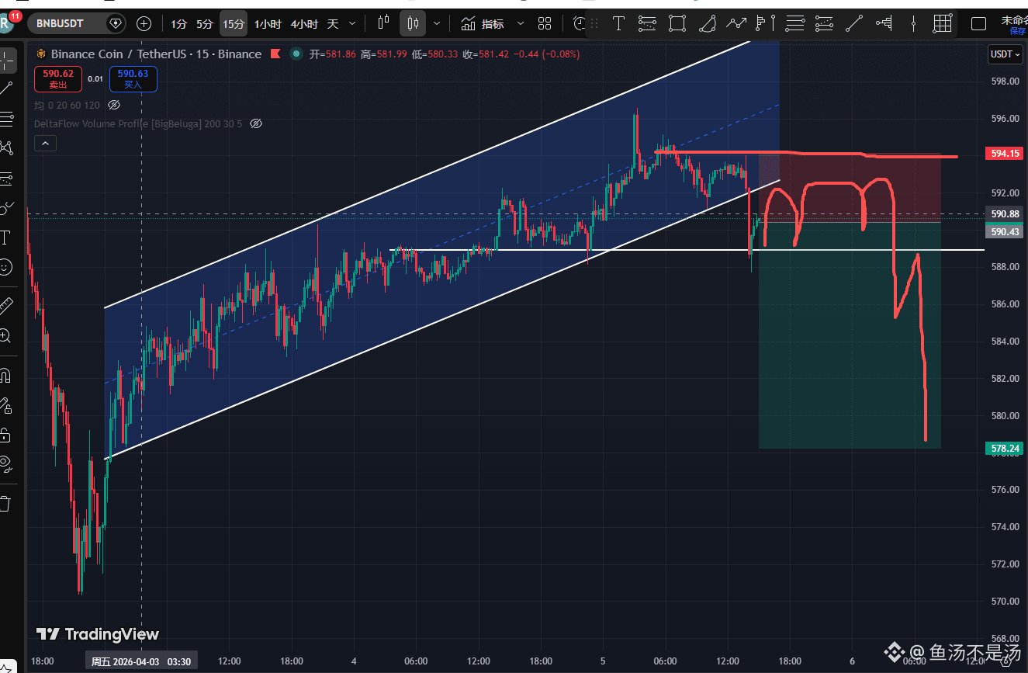Switch to the 1小时 timeframe
The width and height of the screenshot is (1028, 673).
[x=268, y=24]
